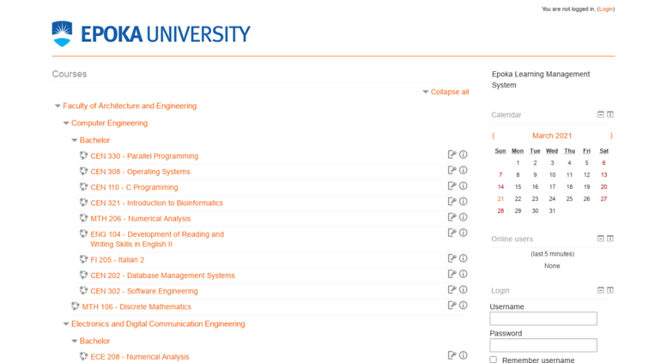Open info icon for CEN 110 C Programming

(x=464, y=186)
